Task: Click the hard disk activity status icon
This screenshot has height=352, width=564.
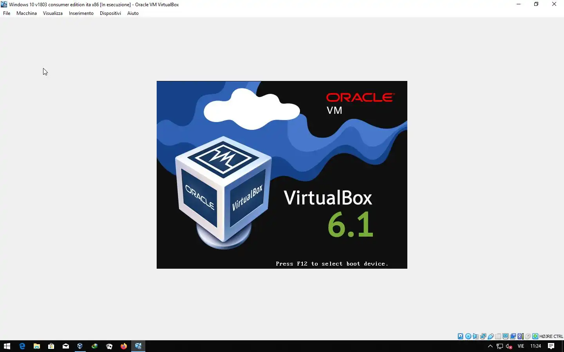Action: pos(461,336)
